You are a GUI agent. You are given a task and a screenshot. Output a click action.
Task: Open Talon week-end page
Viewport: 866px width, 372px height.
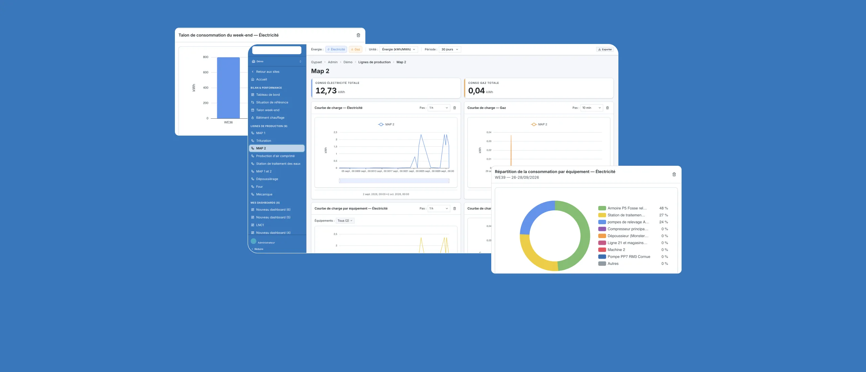tap(277, 110)
